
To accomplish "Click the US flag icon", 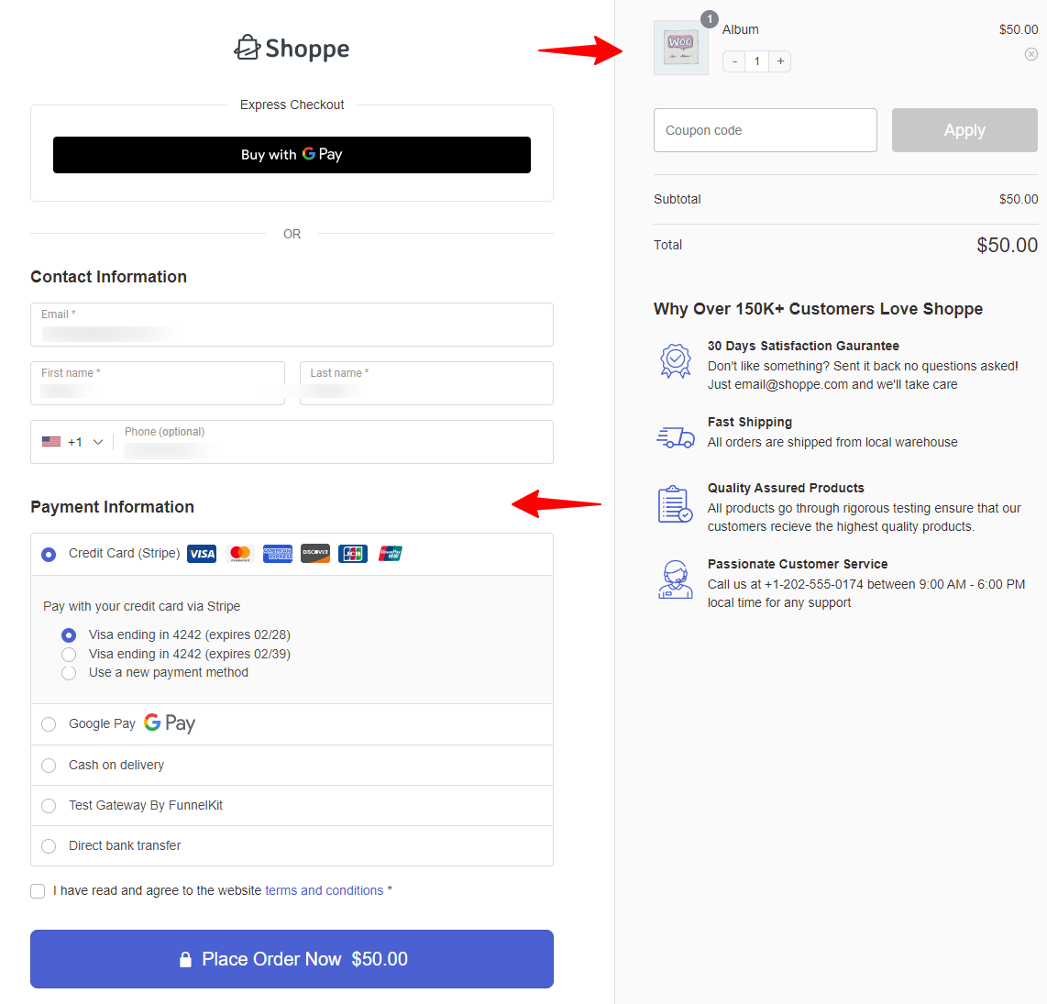I will pos(51,442).
